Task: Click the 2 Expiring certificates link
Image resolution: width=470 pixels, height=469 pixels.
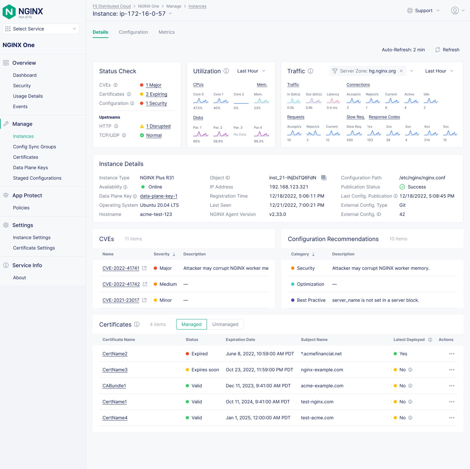Action: click(x=156, y=94)
